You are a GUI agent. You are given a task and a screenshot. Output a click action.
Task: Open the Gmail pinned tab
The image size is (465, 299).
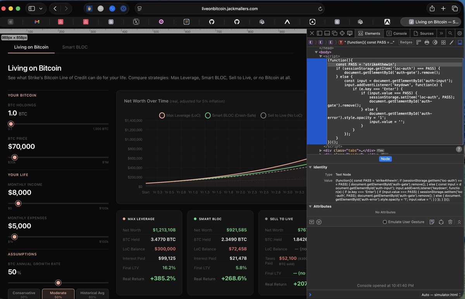click(37, 22)
